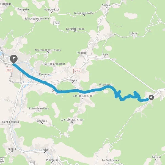Click the D73 road badge
165x165 pixels.
[x=32, y=163]
